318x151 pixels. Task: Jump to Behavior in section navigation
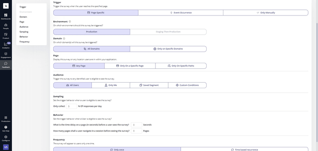[x=23, y=37]
